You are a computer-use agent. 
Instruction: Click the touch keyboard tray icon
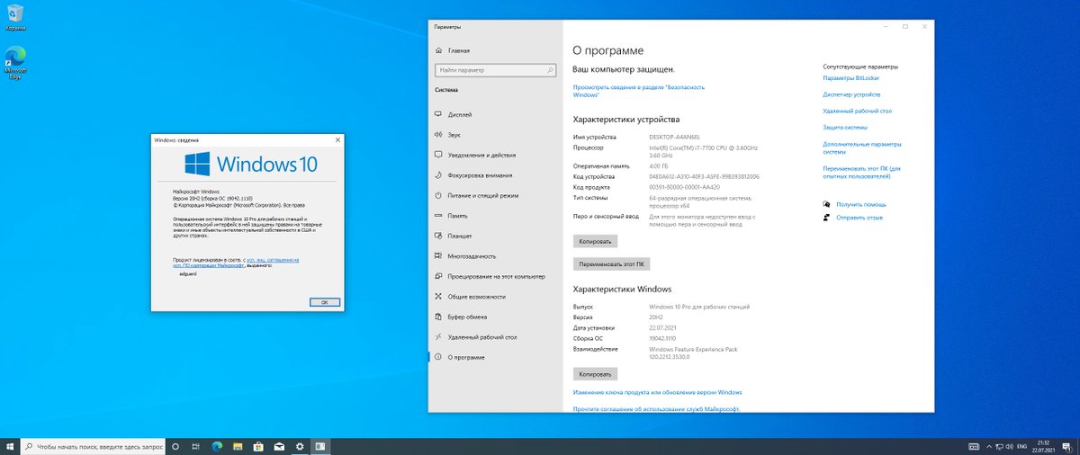coord(975,446)
